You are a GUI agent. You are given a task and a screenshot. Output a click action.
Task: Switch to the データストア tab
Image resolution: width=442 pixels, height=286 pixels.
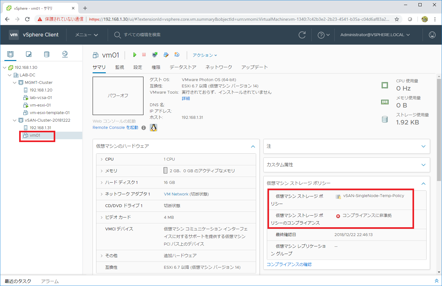click(183, 67)
